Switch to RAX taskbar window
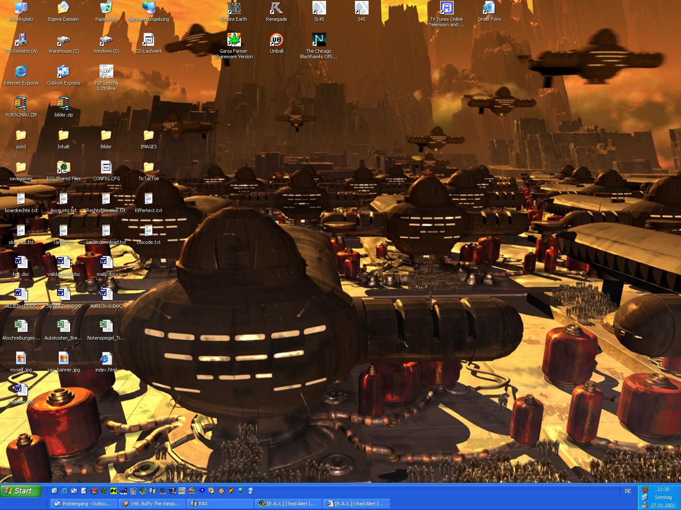 click(220, 504)
